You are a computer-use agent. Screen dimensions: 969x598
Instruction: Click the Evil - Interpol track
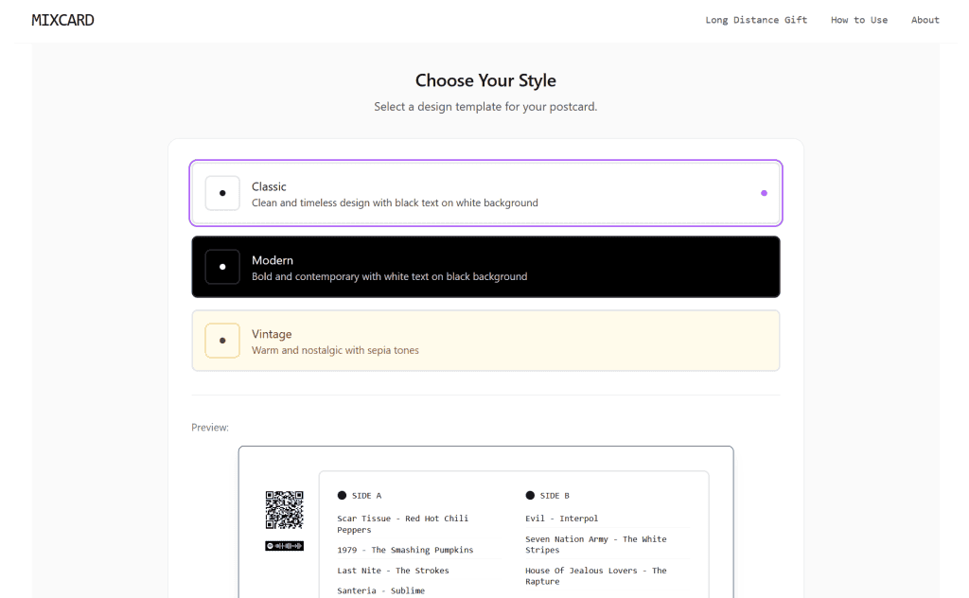point(562,519)
